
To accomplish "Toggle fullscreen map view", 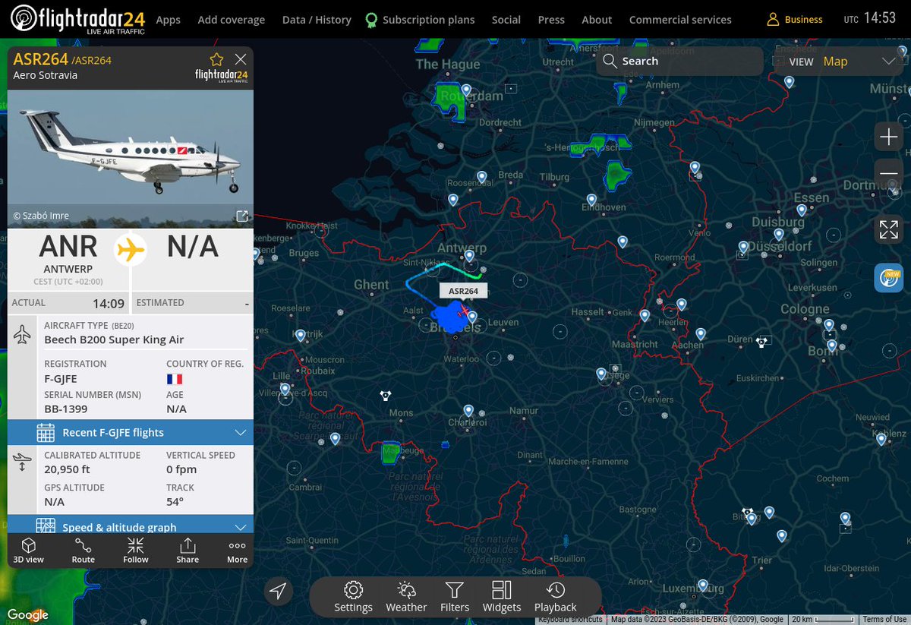I will 889,229.
